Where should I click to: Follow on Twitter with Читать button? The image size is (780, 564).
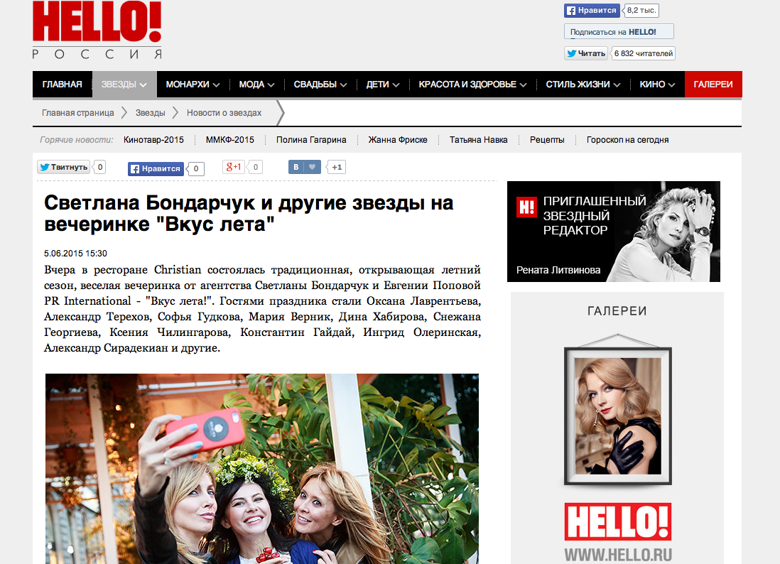[x=586, y=53]
